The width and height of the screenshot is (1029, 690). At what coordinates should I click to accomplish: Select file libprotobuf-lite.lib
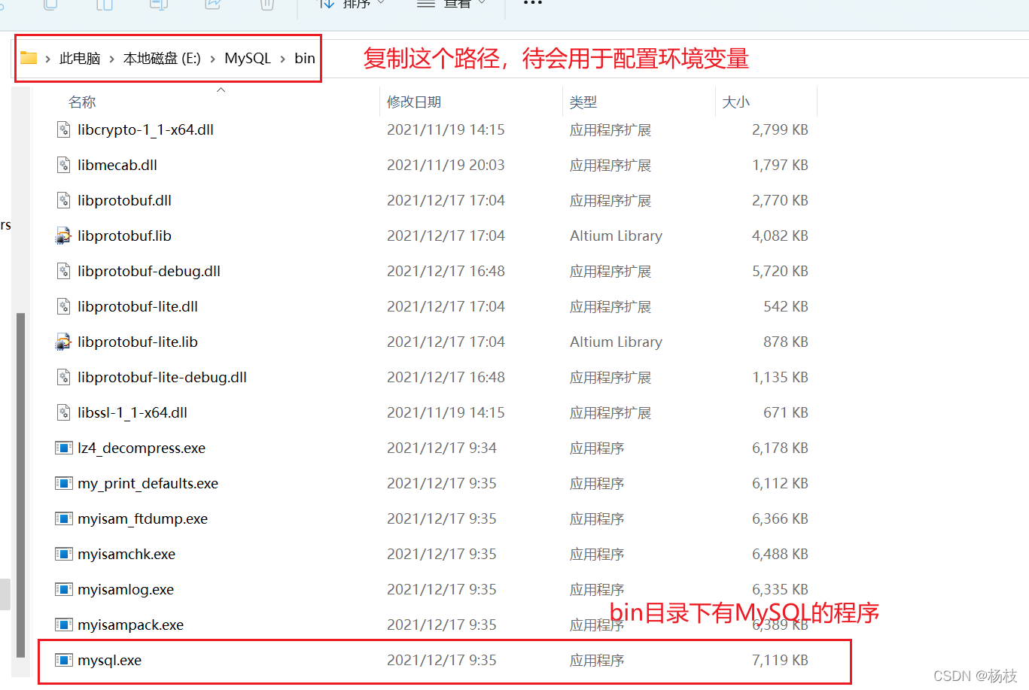coord(138,342)
